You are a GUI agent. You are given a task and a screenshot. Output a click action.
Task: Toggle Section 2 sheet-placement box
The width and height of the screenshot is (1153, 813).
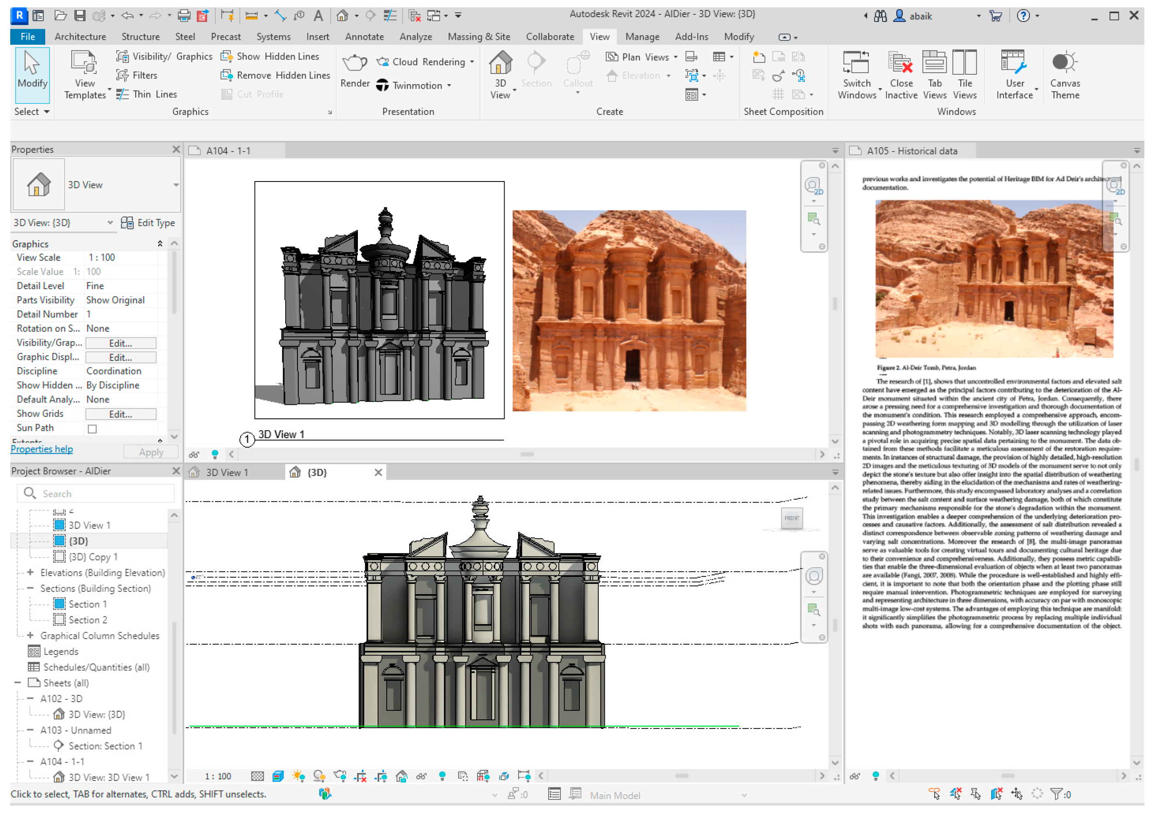point(59,620)
